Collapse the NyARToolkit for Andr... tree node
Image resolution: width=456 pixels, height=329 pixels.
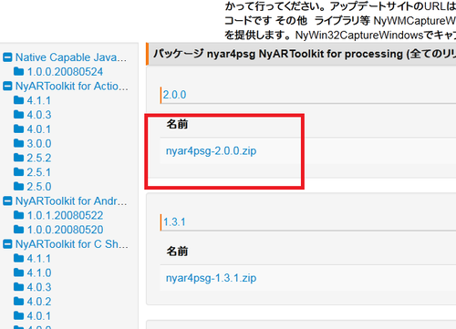click(7, 200)
